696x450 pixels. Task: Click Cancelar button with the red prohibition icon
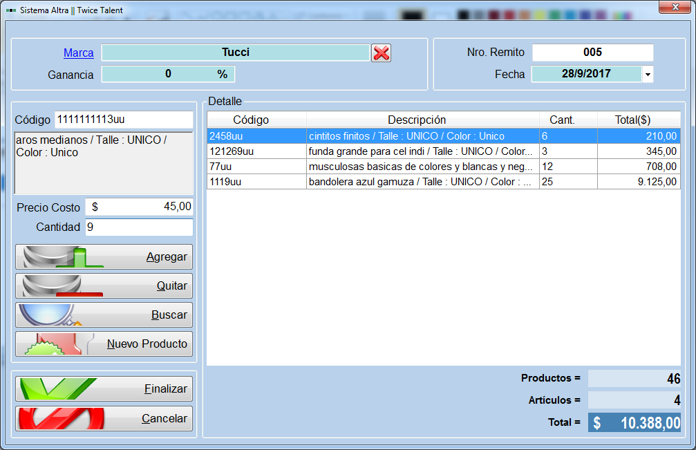104,418
